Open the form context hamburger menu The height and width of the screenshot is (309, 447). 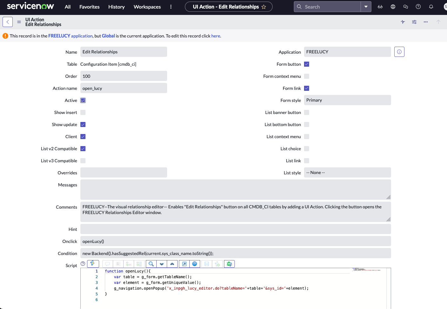pyautogui.click(x=19, y=22)
